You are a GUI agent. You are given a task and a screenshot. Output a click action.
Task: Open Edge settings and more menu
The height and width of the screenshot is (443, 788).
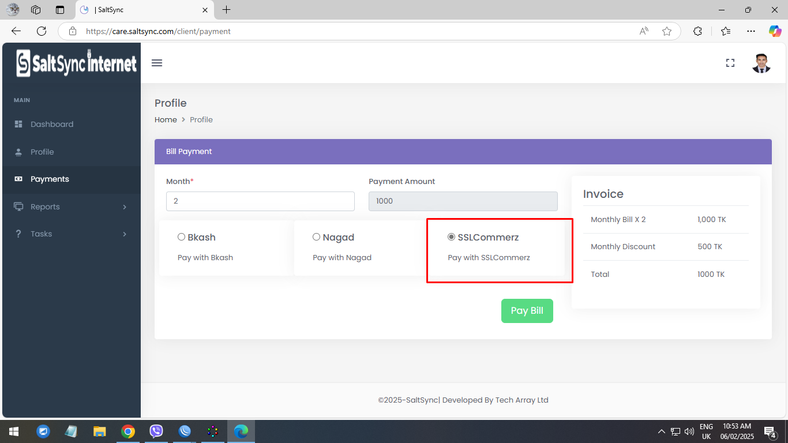(x=751, y=31)
